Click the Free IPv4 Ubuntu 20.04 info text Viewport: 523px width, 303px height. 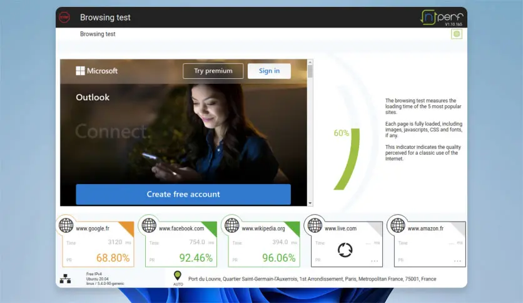104,279
